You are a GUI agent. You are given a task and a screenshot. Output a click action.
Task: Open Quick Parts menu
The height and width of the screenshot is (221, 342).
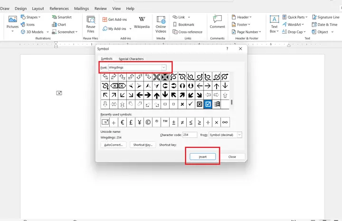pyautogui.click(x=295, y=17)
